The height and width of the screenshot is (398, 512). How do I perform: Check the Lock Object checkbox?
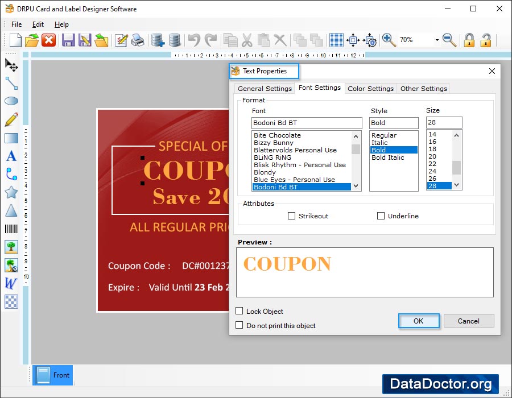239,311
